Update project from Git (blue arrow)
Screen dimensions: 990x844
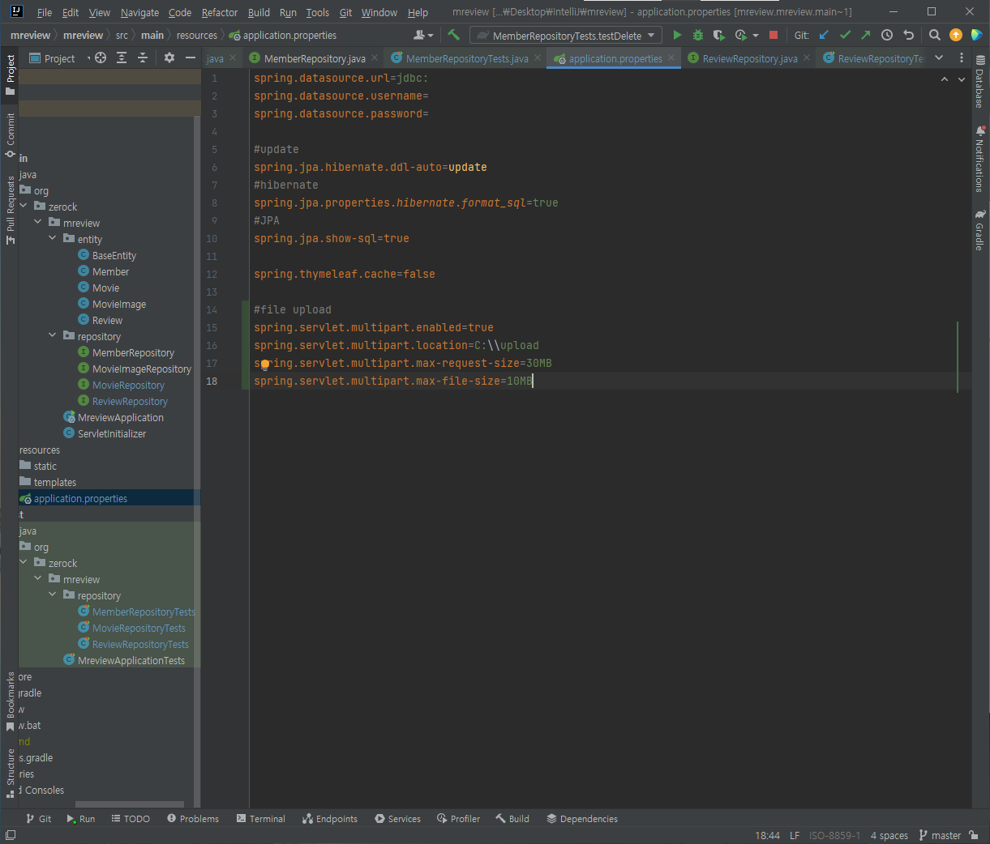point(824,35)
